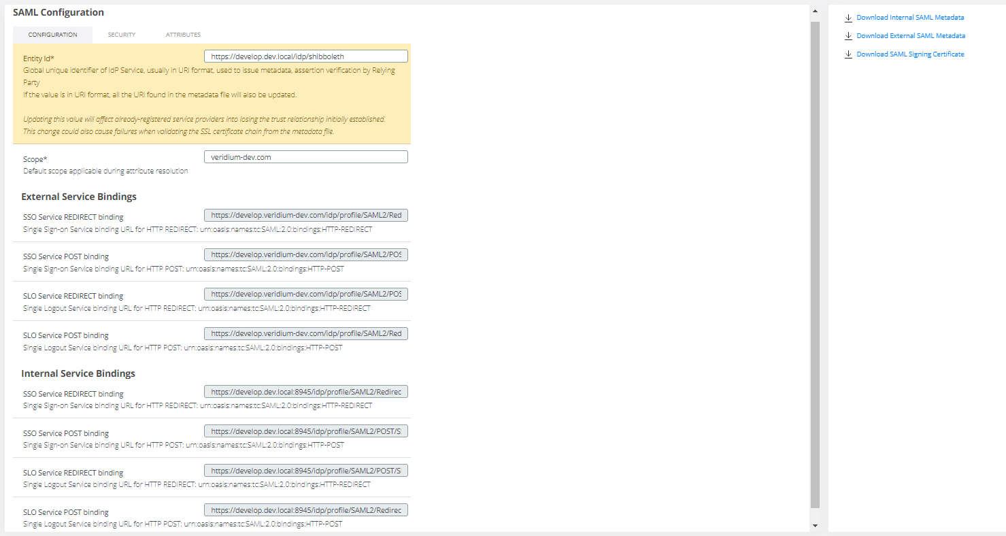Select the Scope field showing veridium-dev.com
Image resolution: width=1006 pixels, height=536 pixels.
[x=305, y=156]
